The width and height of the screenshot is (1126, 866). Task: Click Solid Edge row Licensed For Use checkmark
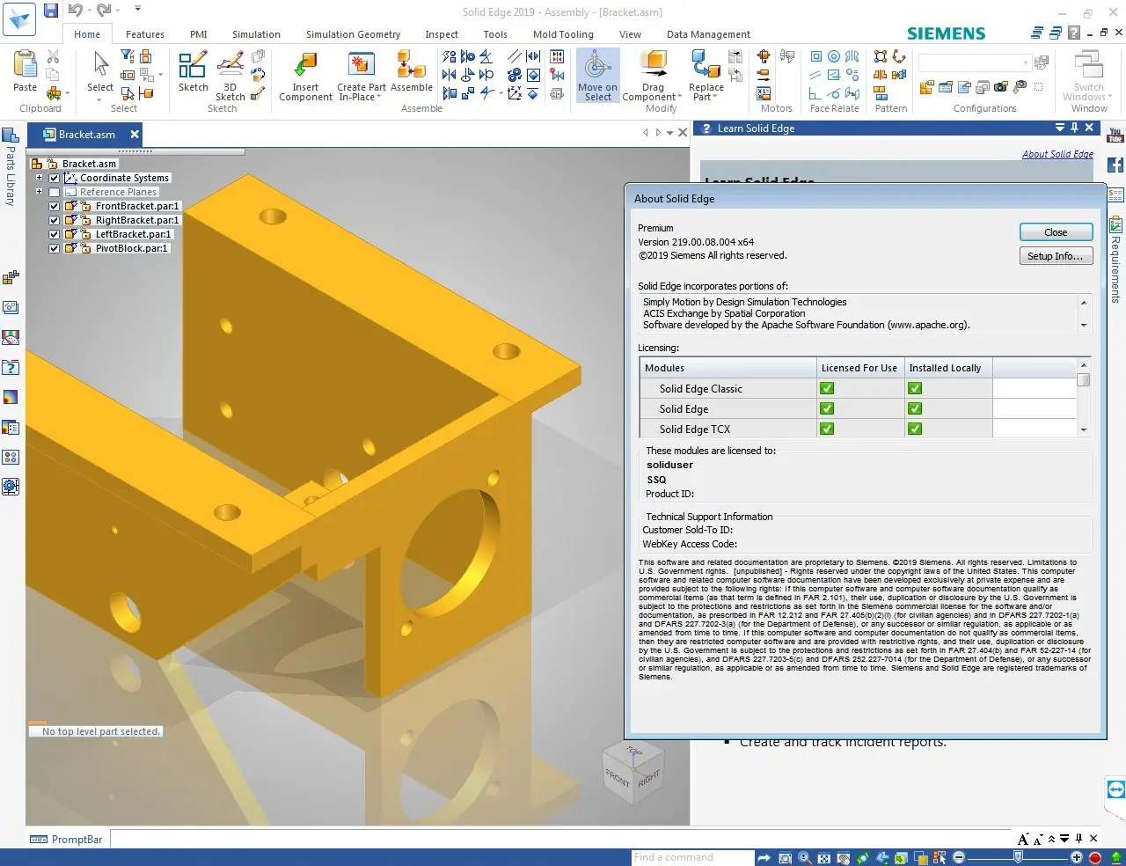coord(827,408)
